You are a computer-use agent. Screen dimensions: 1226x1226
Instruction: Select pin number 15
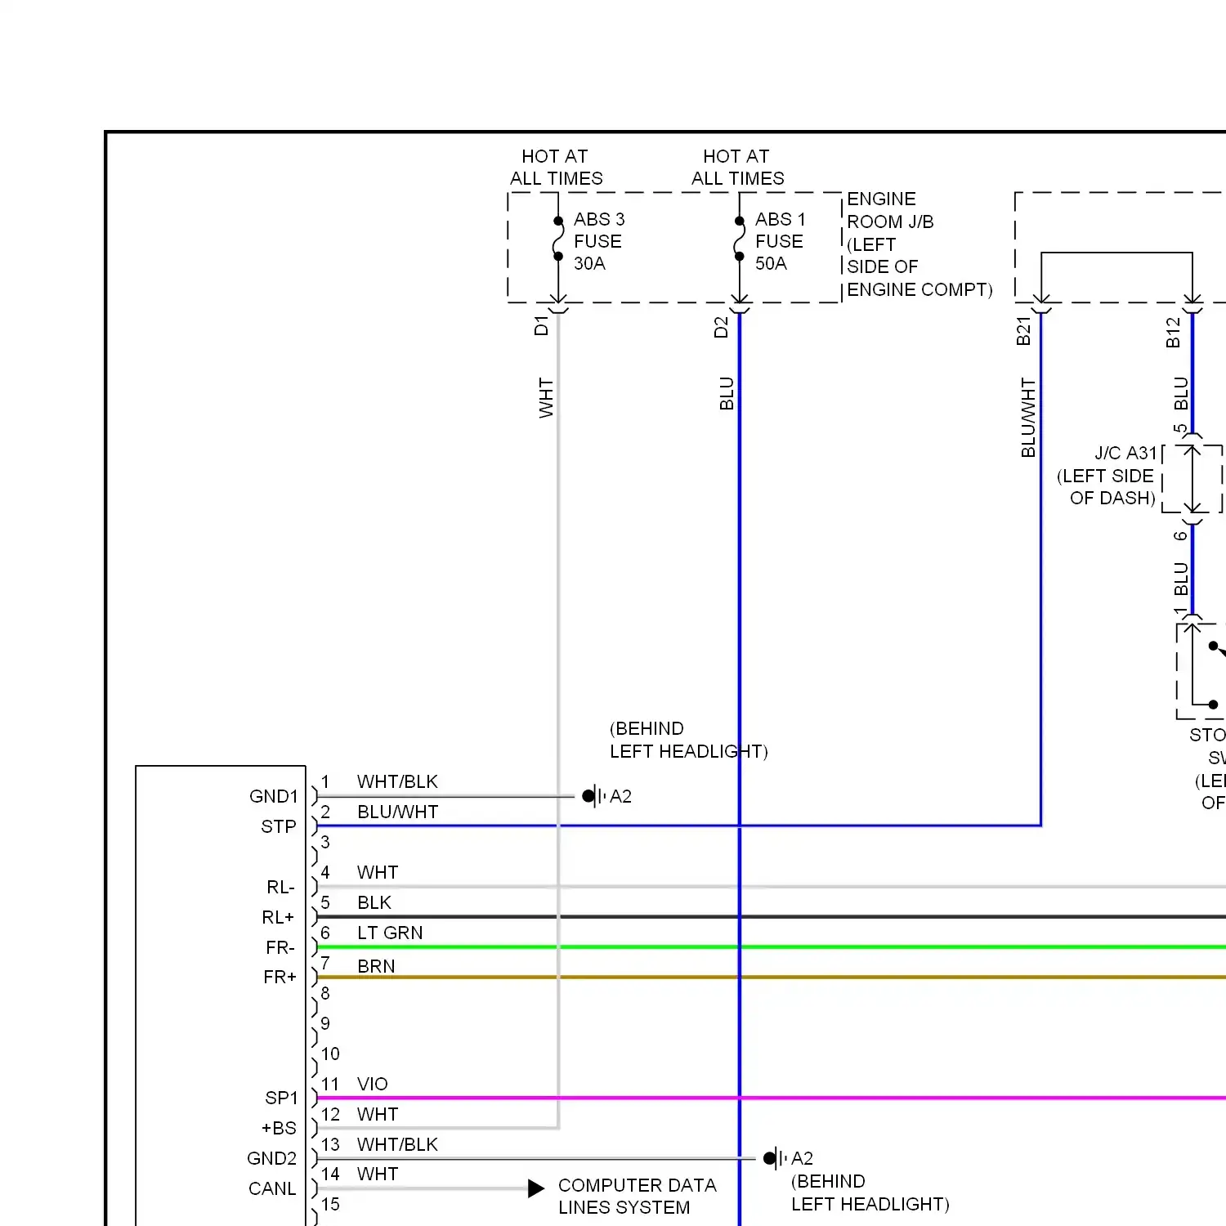pos(330,1204)
